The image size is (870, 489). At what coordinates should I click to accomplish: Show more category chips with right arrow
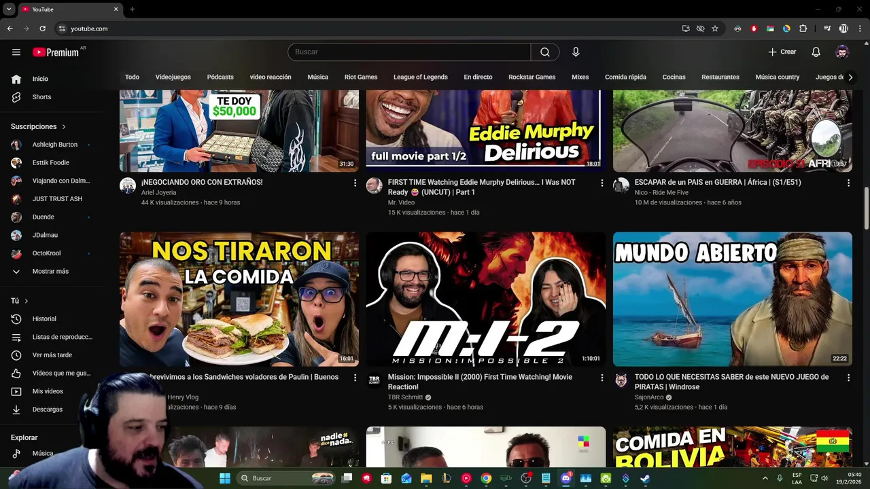coord(850,77)
